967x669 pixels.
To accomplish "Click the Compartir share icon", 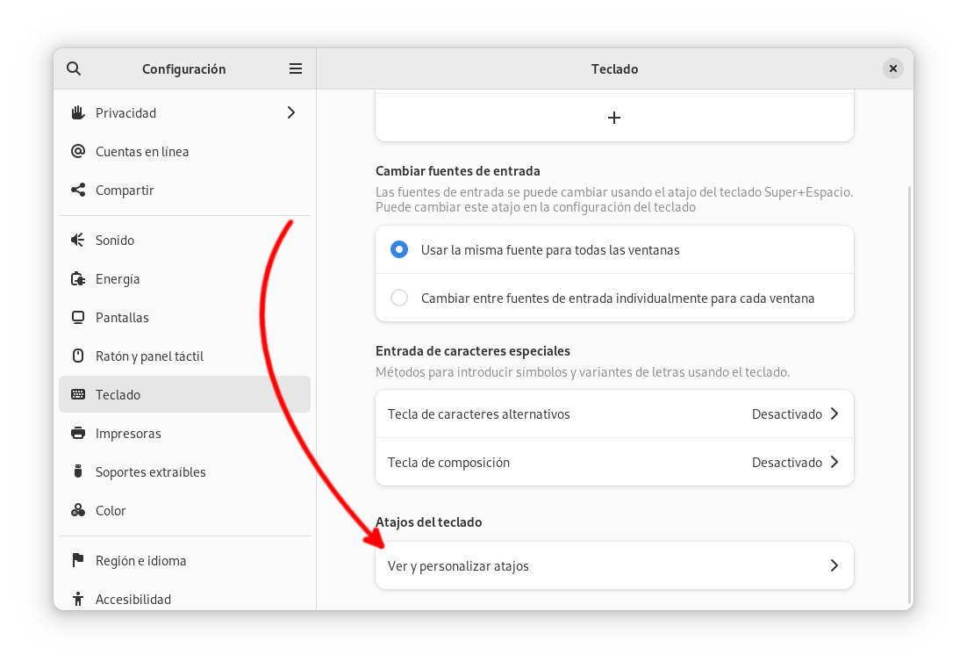I will click(x=78, y=190).
